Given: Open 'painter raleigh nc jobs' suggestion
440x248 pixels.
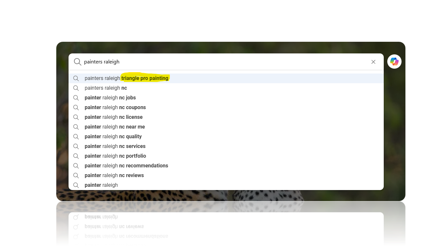Looking at the screenshot, I should (x=110, y=98).
